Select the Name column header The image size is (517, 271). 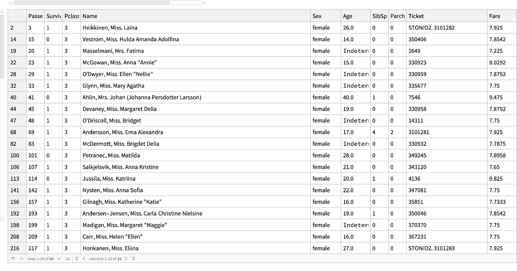[195, 16]
